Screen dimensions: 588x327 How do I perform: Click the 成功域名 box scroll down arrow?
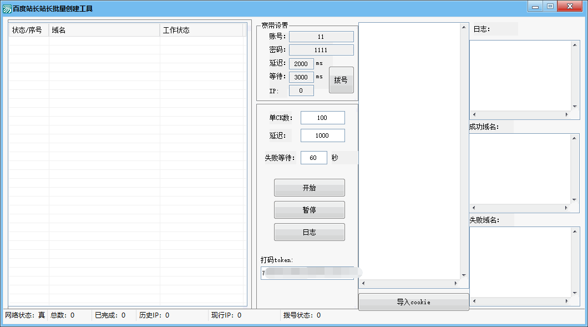(x=575, y=200)
